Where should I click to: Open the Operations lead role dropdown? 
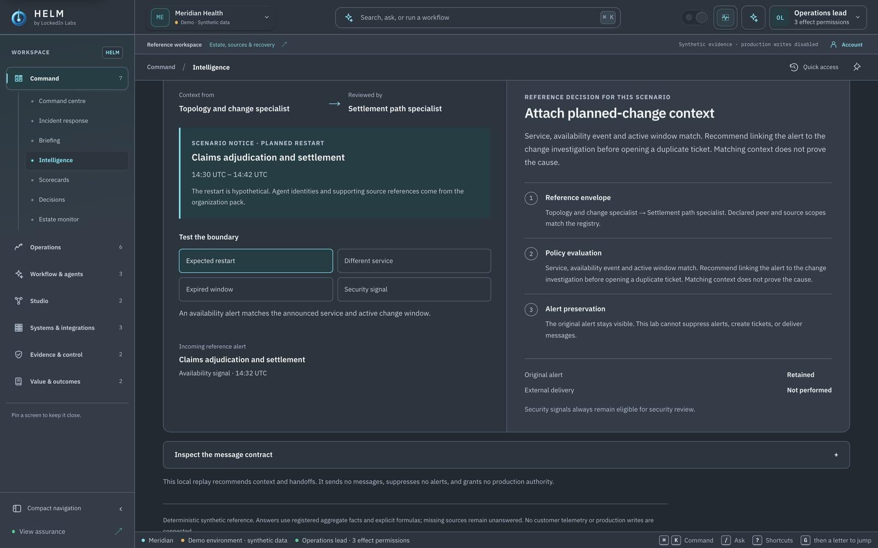coord(818,18)
